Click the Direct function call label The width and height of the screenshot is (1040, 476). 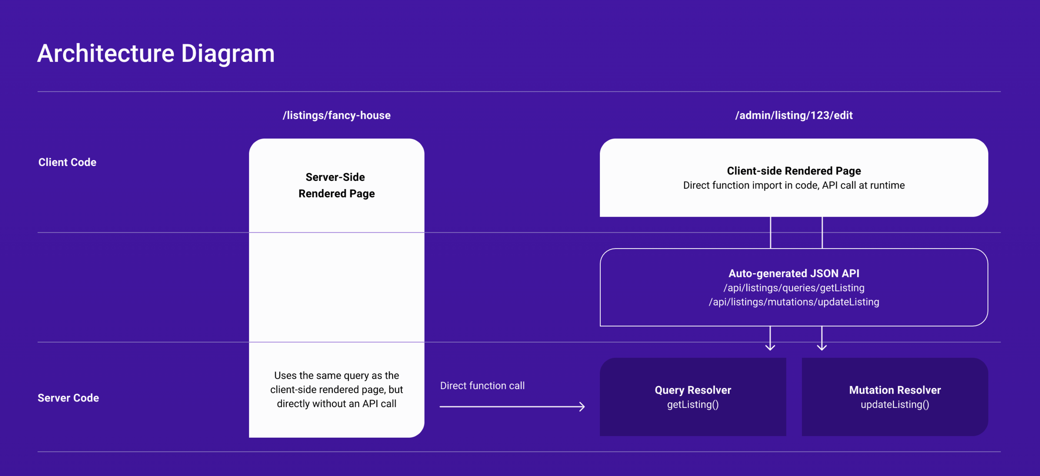[482, 386]
